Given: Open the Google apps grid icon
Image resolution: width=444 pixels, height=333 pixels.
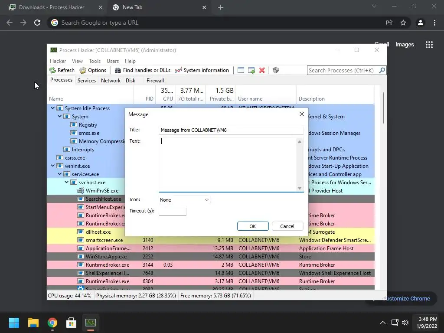Looking at the screenshot, I should [429, 45].
